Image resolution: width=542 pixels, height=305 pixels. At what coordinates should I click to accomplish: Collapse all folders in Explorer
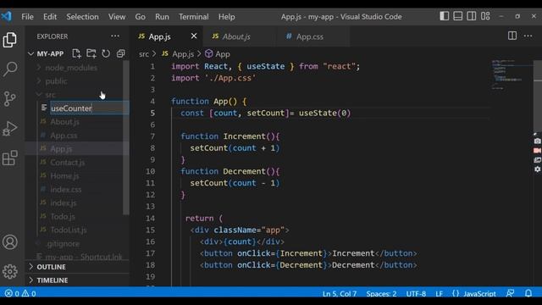[x=120, y=53]
